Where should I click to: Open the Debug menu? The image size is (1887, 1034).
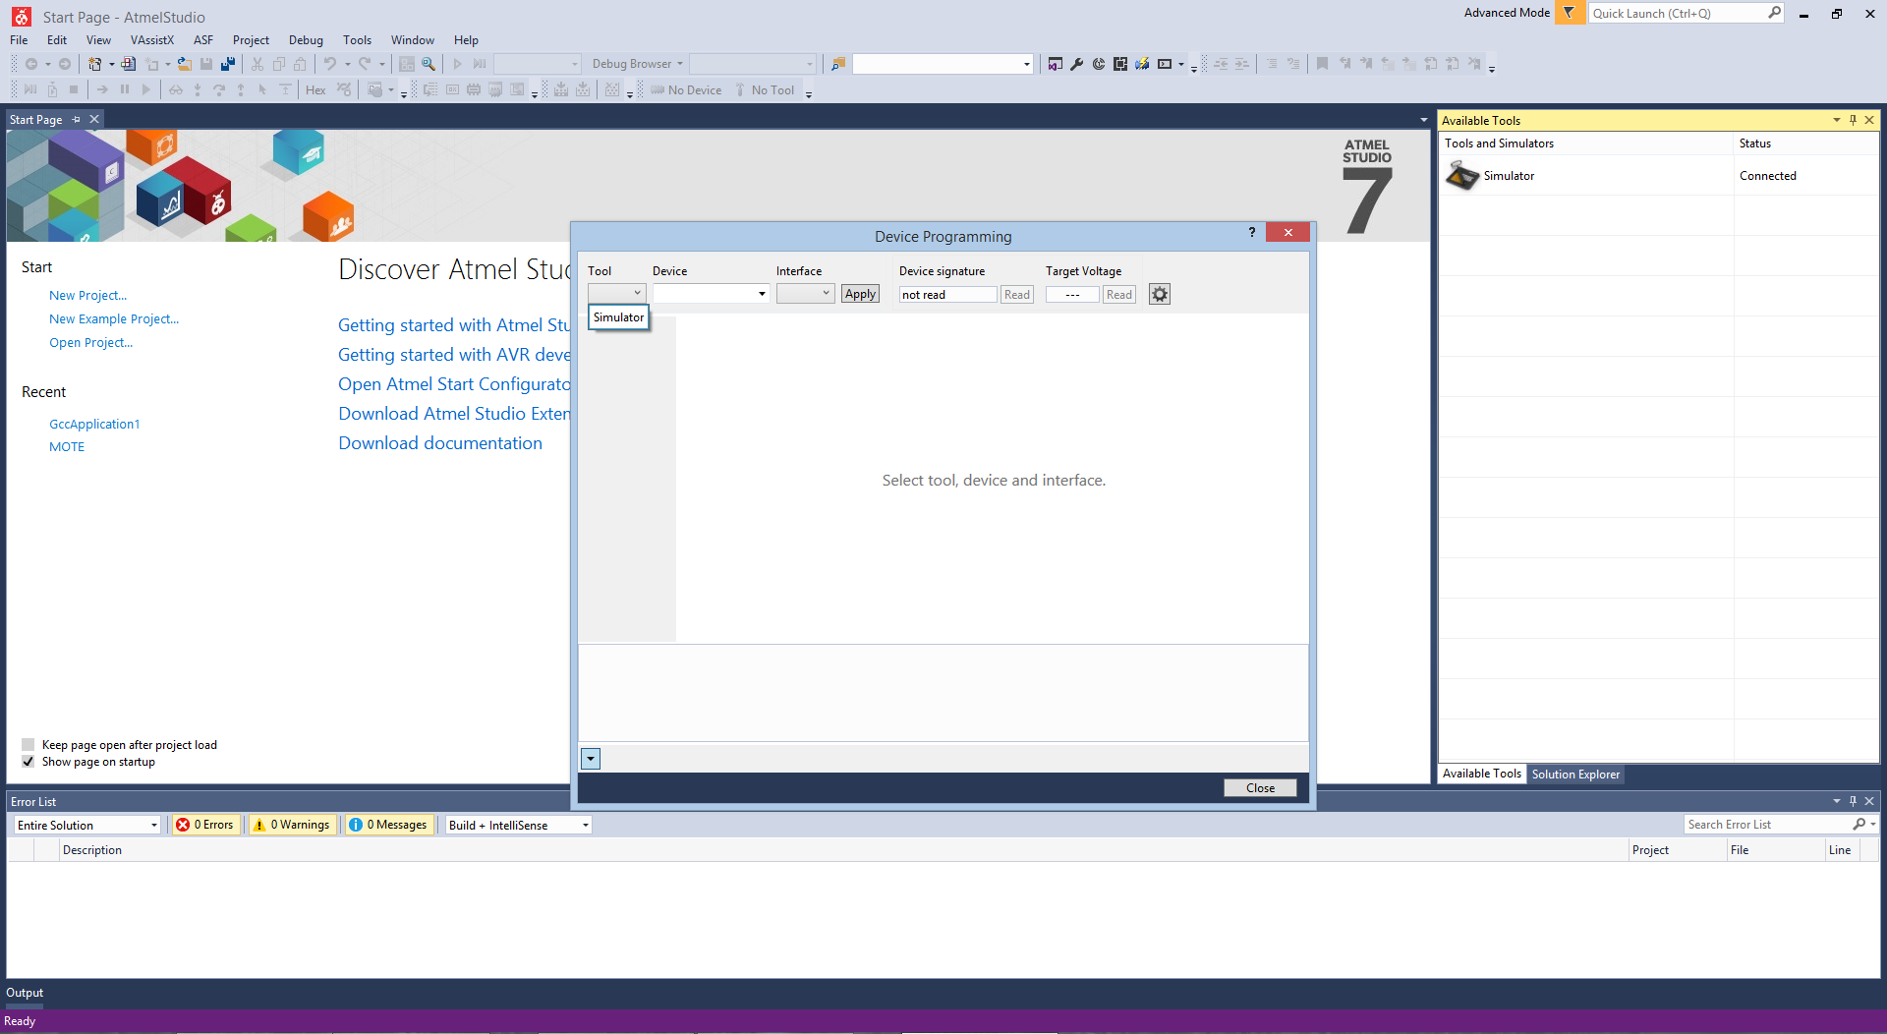tap(306, 40)
